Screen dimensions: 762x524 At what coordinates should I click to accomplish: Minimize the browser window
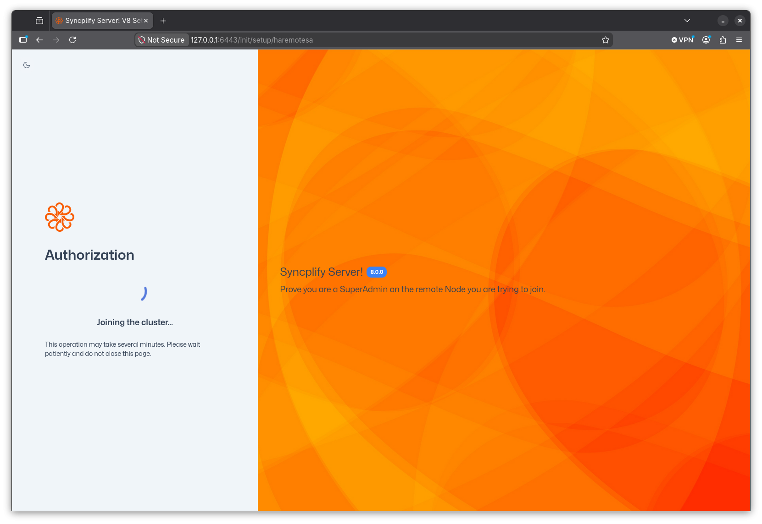pyautogui.click(x=723, y=21)
